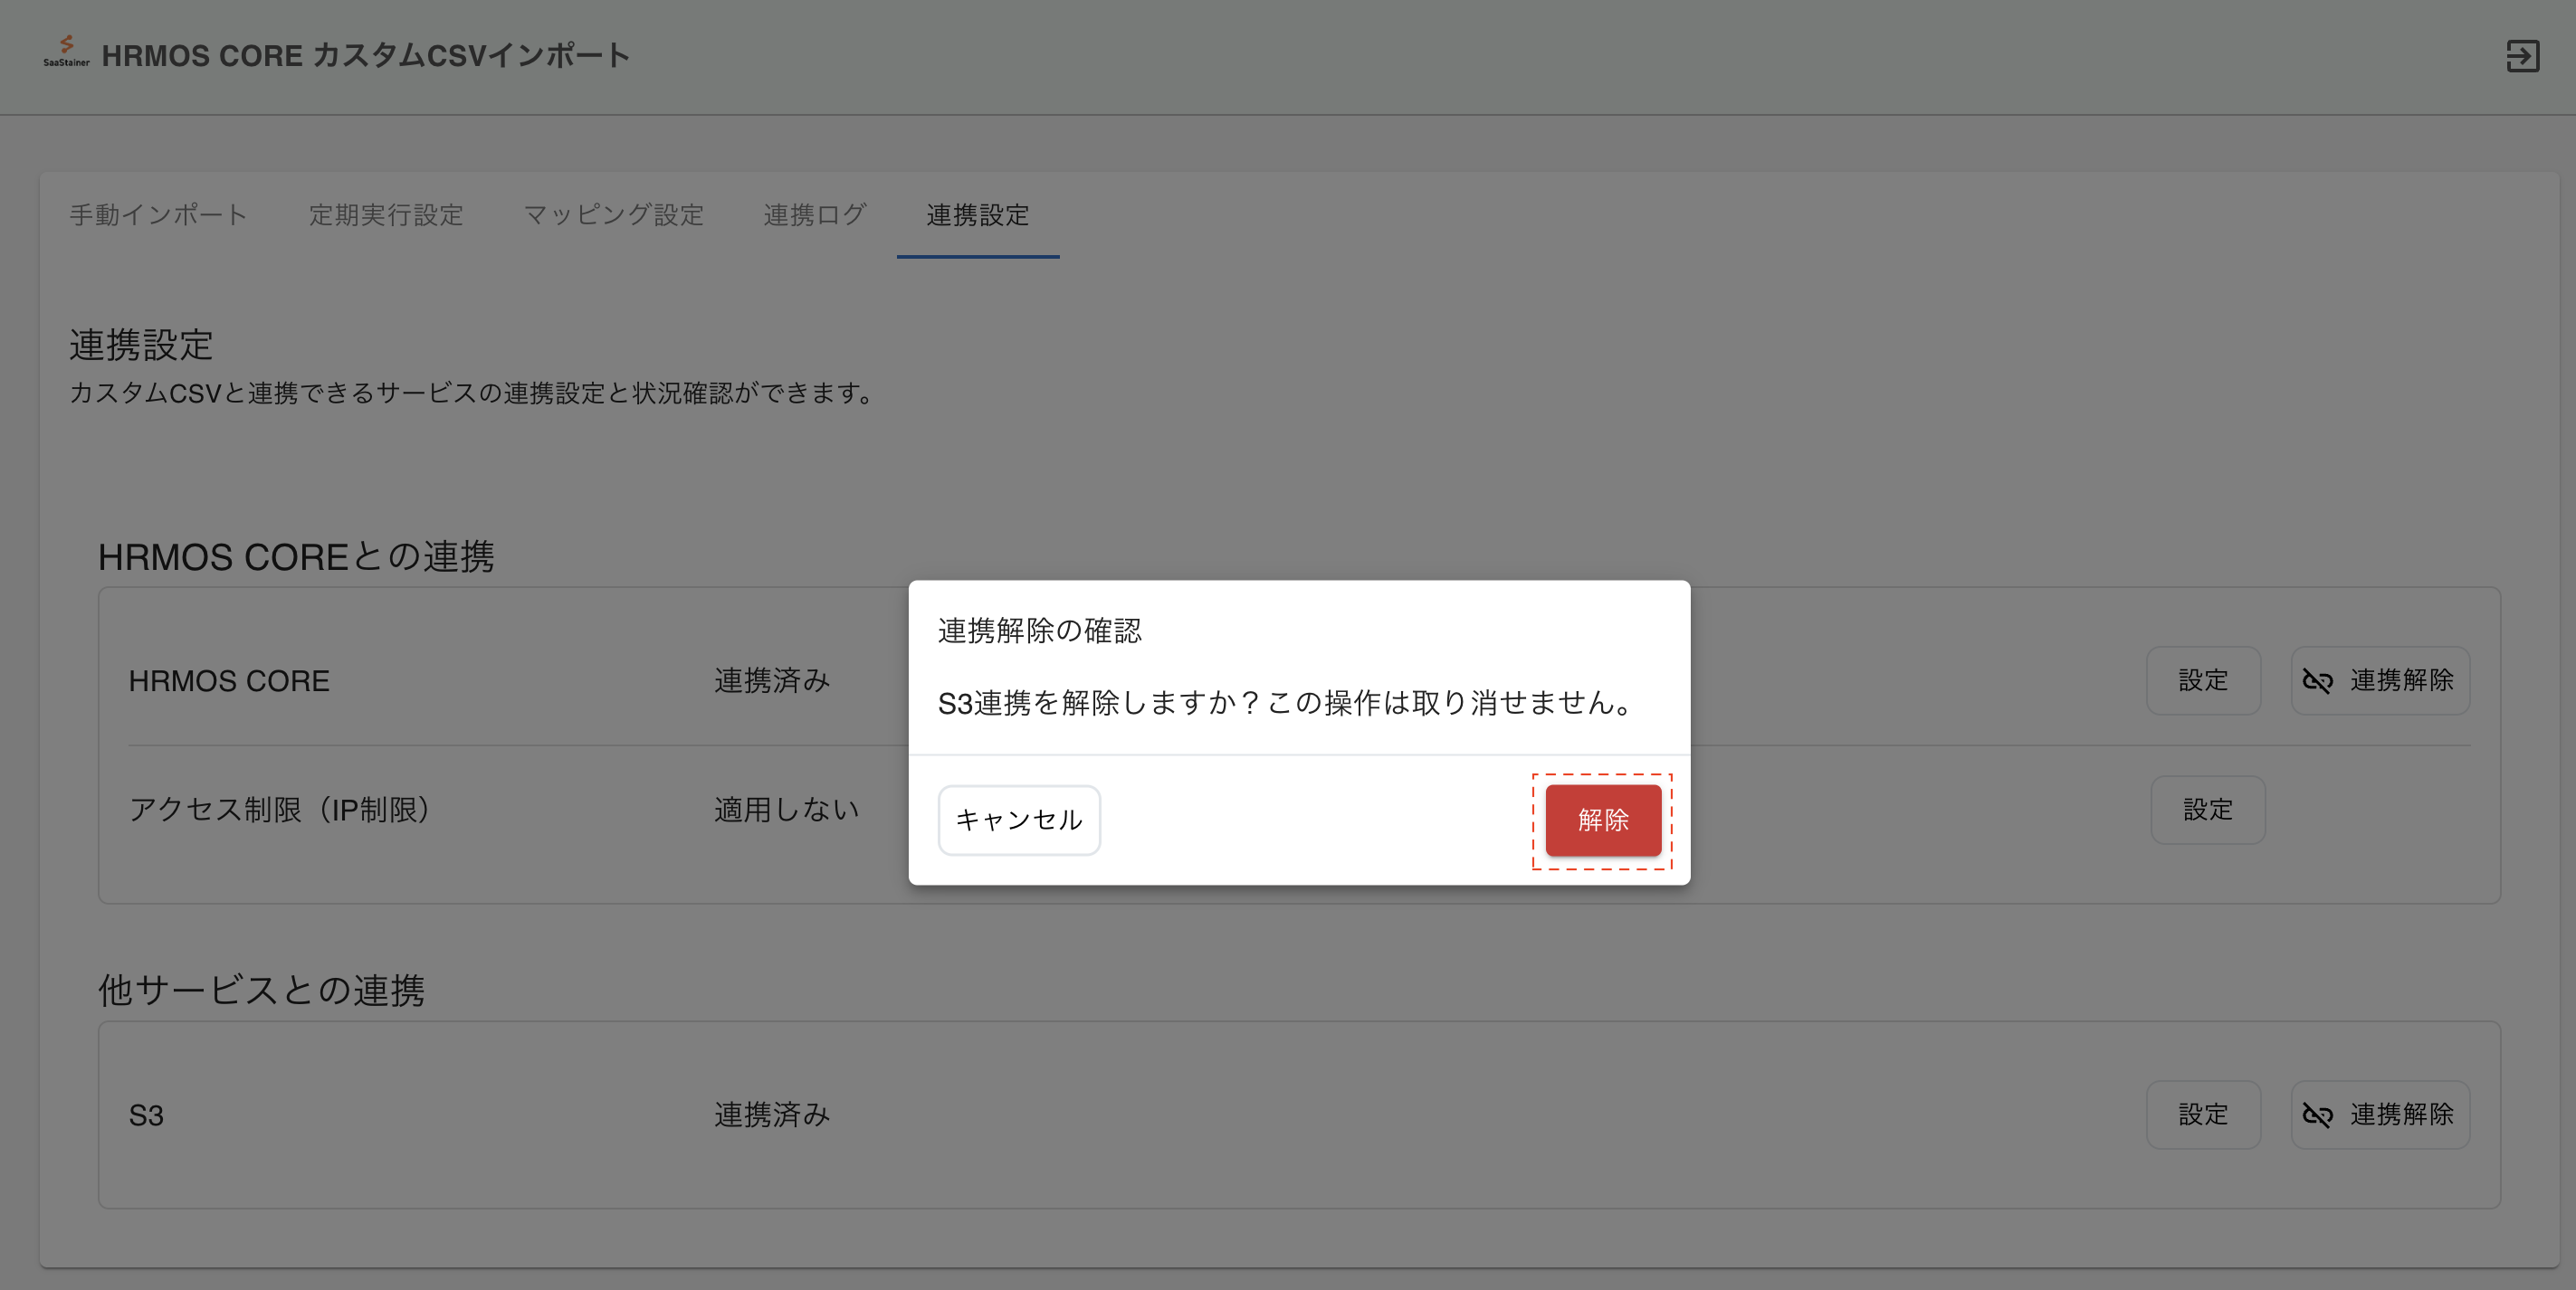This screenshot has width=2576, height=1290.
Task: Click the アクセス制限（IP制限） row label
Action: coord(279,810)
